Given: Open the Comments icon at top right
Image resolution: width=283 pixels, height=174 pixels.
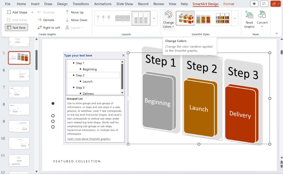Looking at the screenshot, I should (x=264, y=4).
